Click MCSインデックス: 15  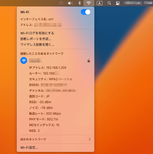coord(44,125)
